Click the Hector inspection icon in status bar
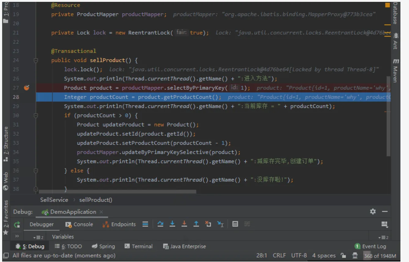 point(355,255)
